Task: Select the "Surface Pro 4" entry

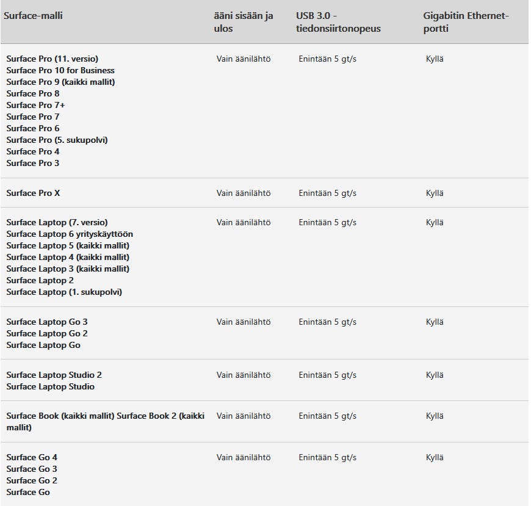Action: (33, 151)
